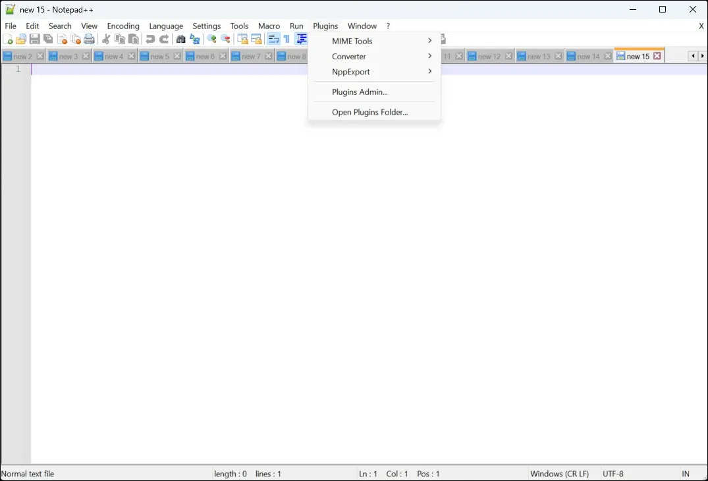Click the Print toolbar icon
The width and height of the screenshot is (708, 481).
click(90, 40)
